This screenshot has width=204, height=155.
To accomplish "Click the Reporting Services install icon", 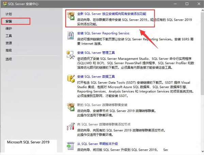I will coord(71,36).
